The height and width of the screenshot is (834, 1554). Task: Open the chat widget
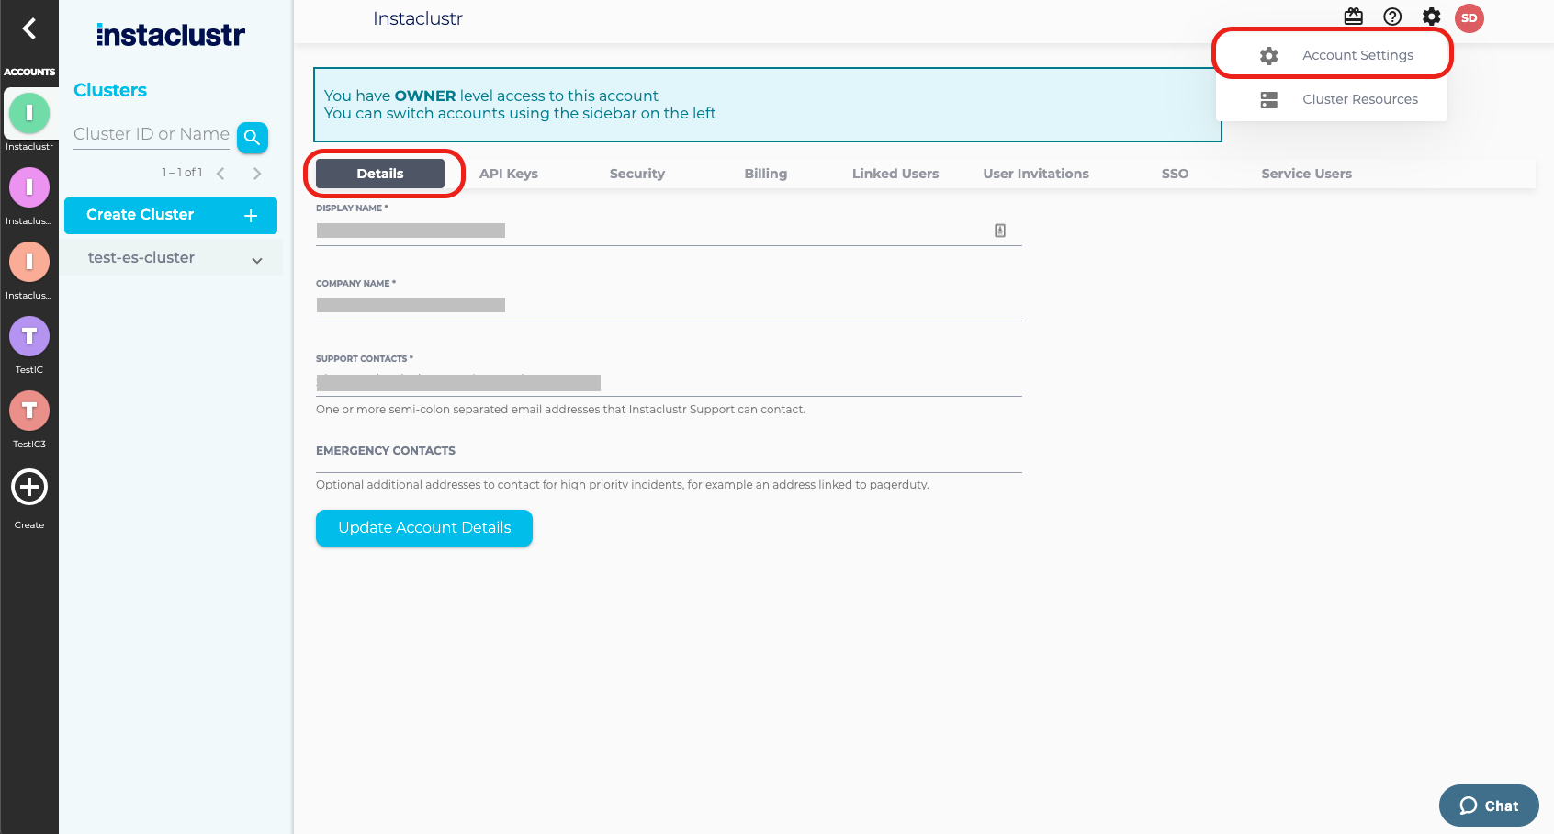point(1488,806)
